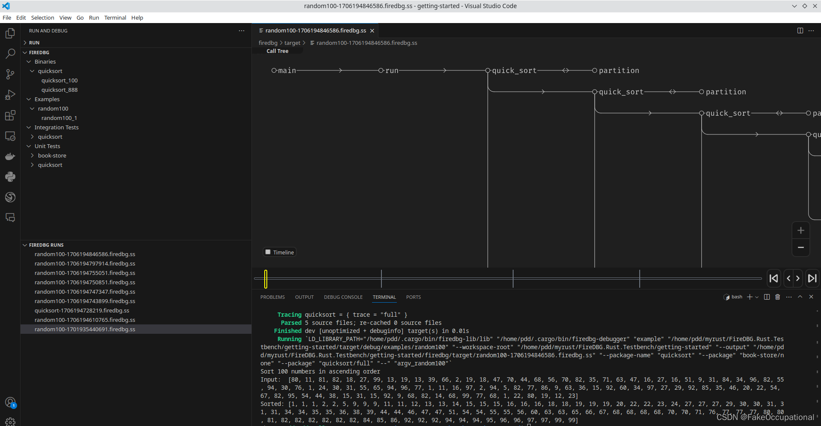Open the Selection menu

point(43,18)
